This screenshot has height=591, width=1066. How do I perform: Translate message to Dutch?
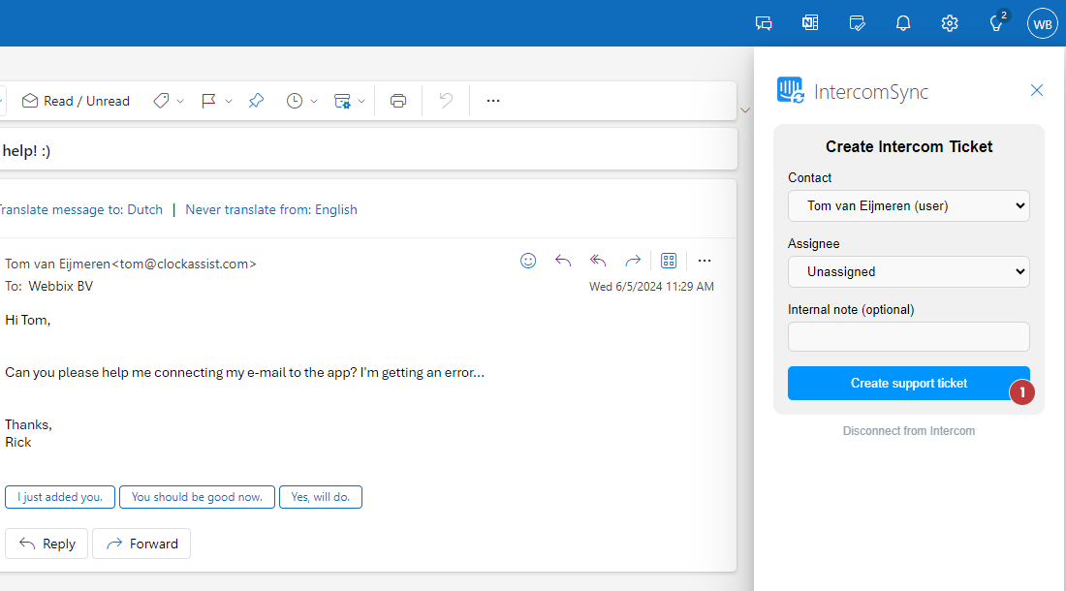tap(80, 210)
